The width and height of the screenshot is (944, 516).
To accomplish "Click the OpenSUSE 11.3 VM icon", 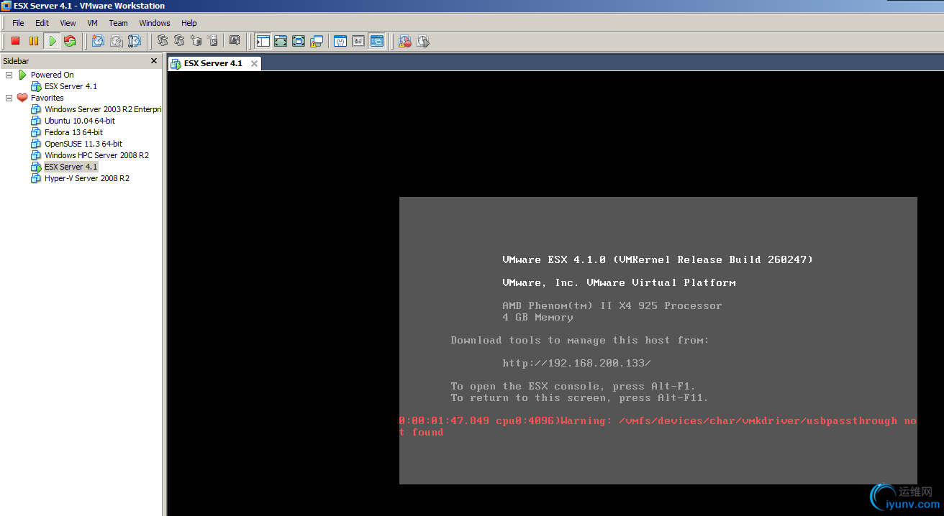I will (36, 144).
